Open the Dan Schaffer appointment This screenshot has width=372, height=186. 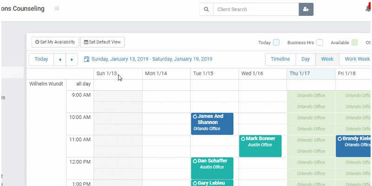tap(212, 168)
